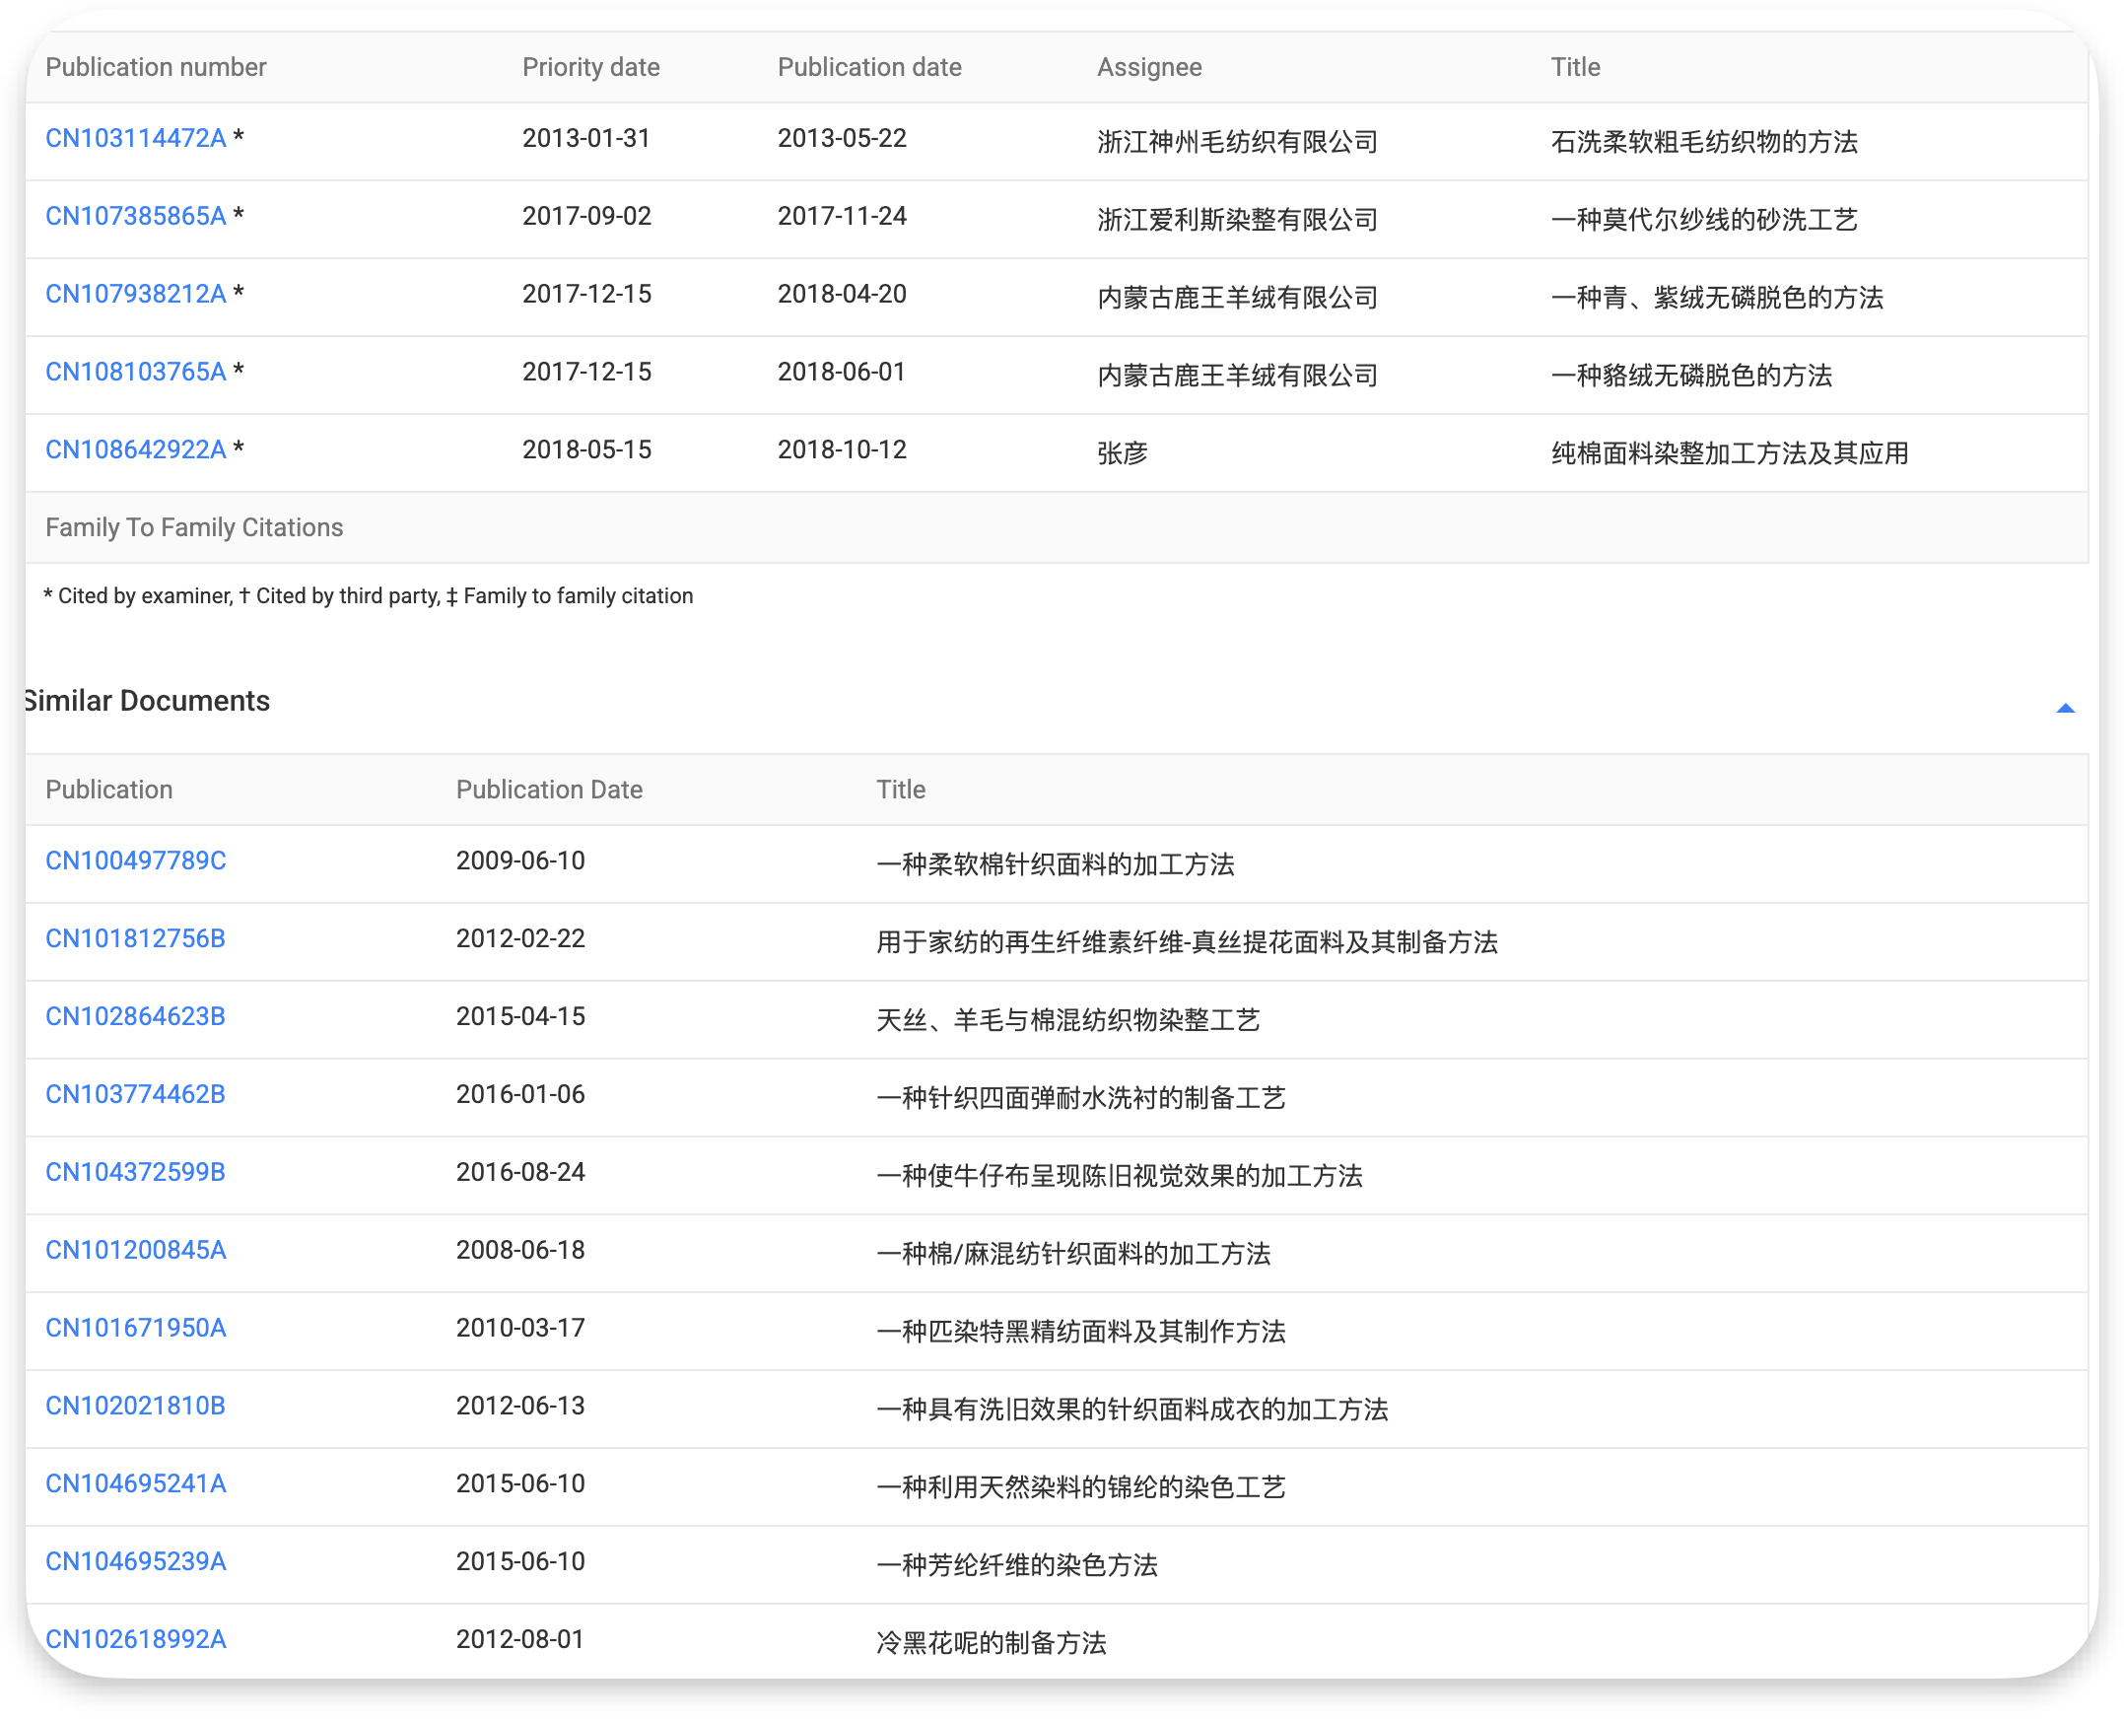
Task: Open similar document CN101671950A
Action: point(136,1328)
